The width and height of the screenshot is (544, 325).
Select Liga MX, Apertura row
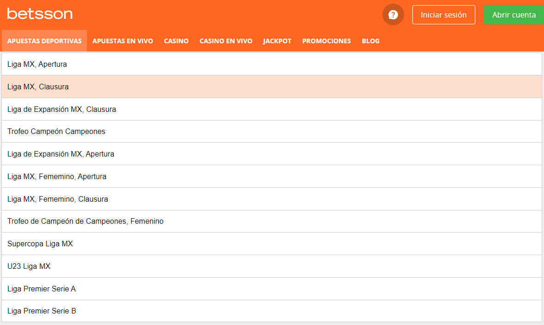point(272,64)
